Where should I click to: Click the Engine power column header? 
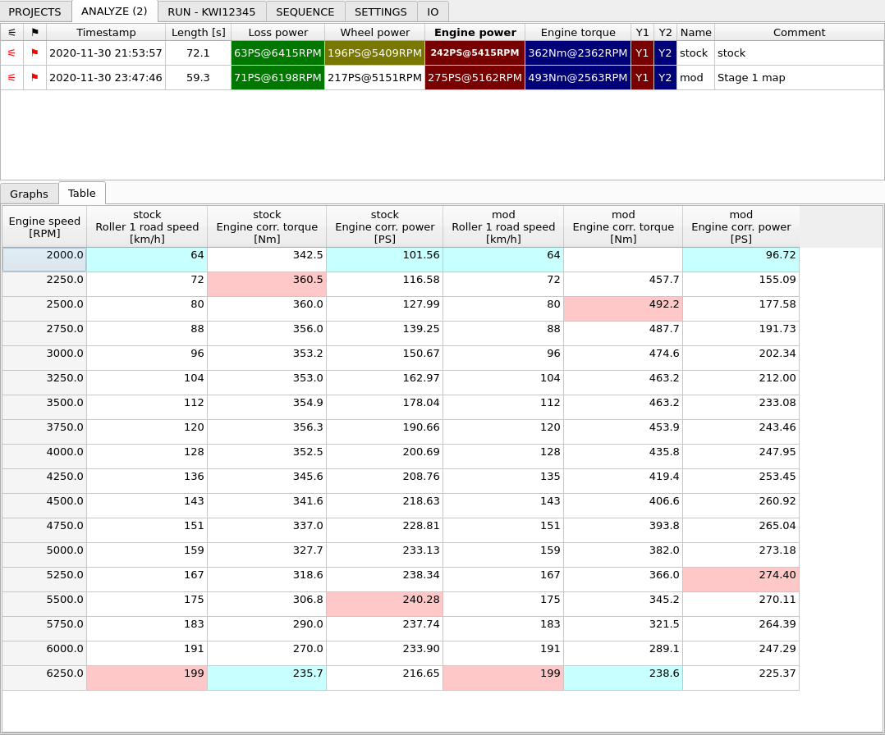(475, 32)
